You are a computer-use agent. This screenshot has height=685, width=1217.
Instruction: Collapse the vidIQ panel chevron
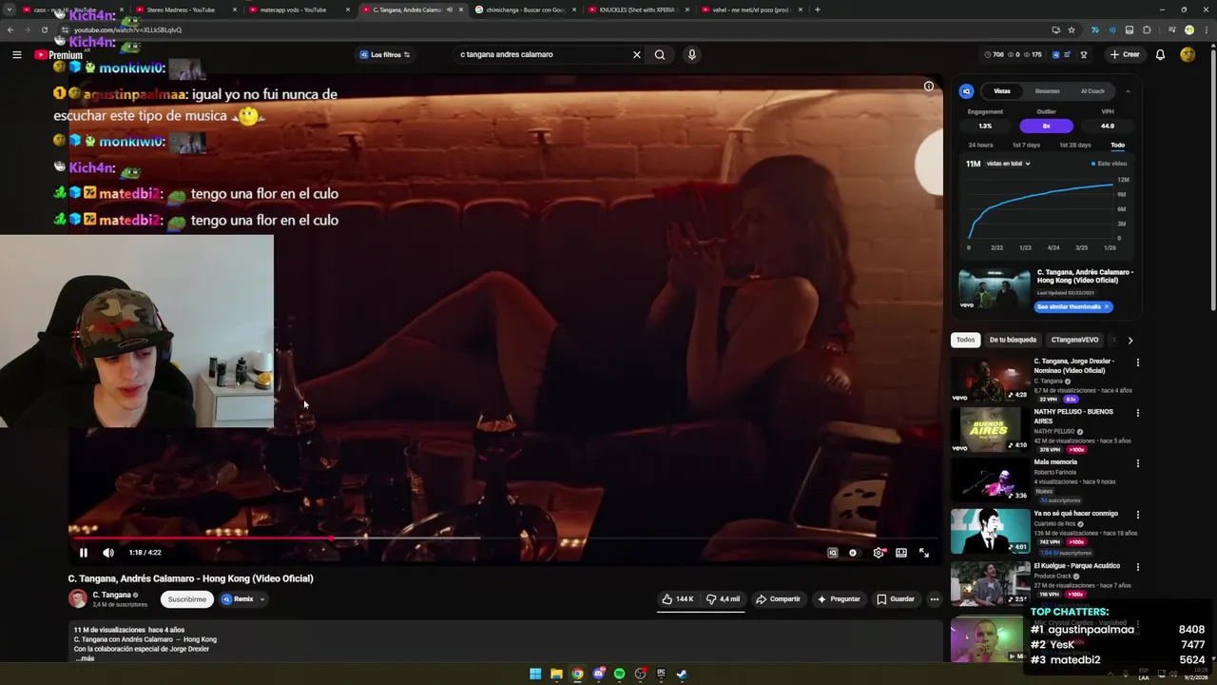tap(1128, 91)
